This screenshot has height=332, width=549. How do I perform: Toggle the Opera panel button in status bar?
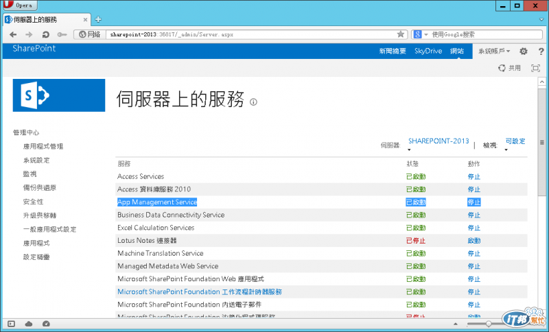11,324
